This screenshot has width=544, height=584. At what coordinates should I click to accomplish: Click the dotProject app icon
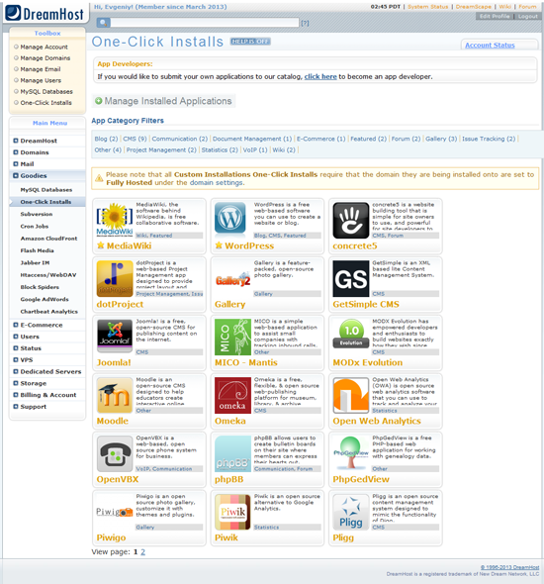pyautogui.click(x=115, y=278)
